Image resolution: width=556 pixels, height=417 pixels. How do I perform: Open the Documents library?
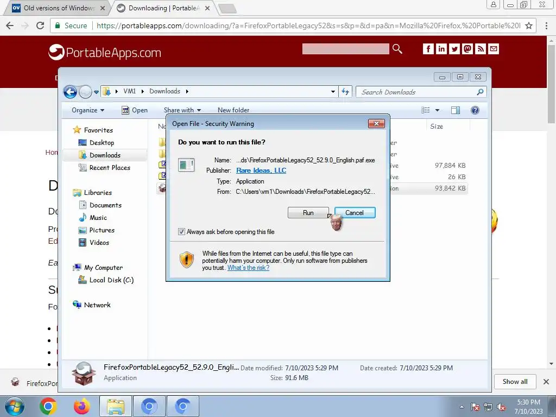pyautogui.click(x=105, y=205)
